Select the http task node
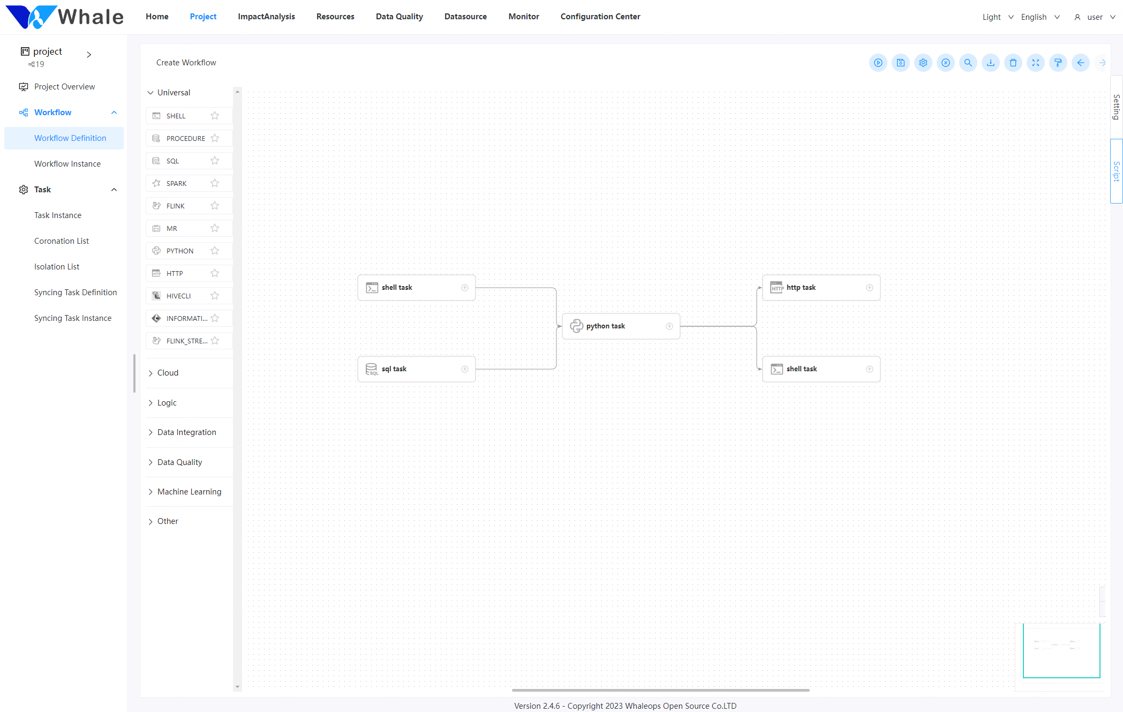The height and width of the screenshot is (712, 1123). pos(821,288)
